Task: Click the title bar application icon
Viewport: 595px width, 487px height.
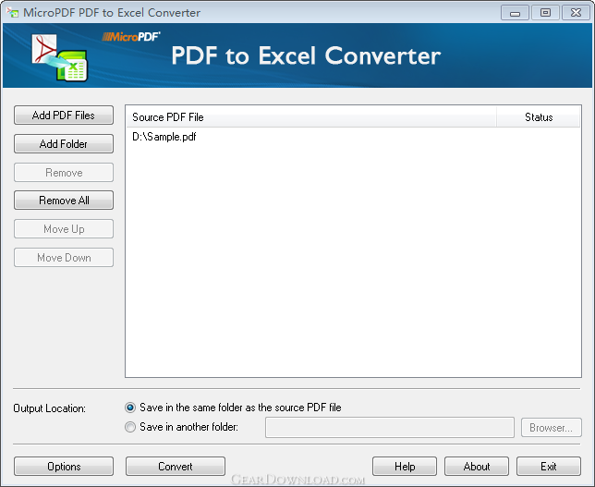Action: (x=13, y=13)
